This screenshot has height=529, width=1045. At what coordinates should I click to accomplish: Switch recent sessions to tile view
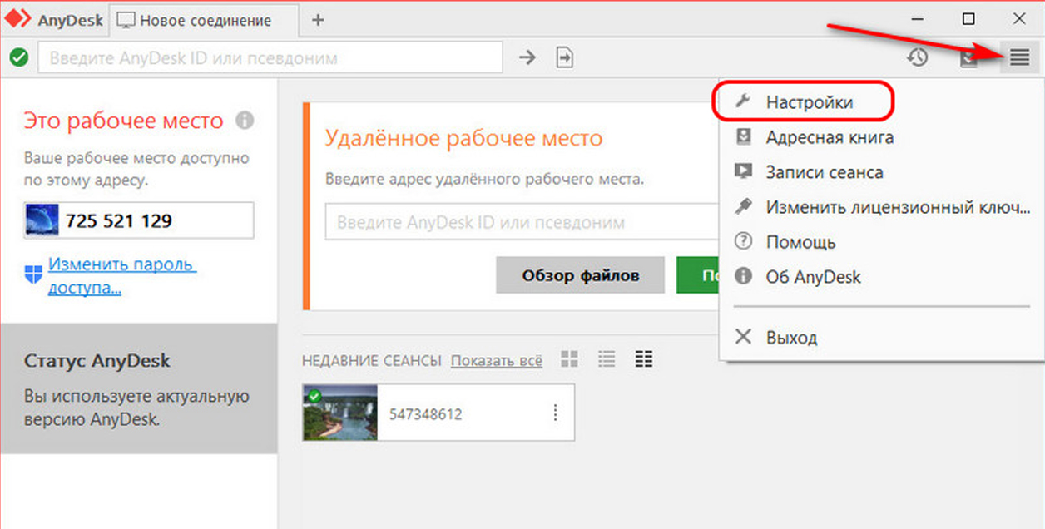(569, 359)
